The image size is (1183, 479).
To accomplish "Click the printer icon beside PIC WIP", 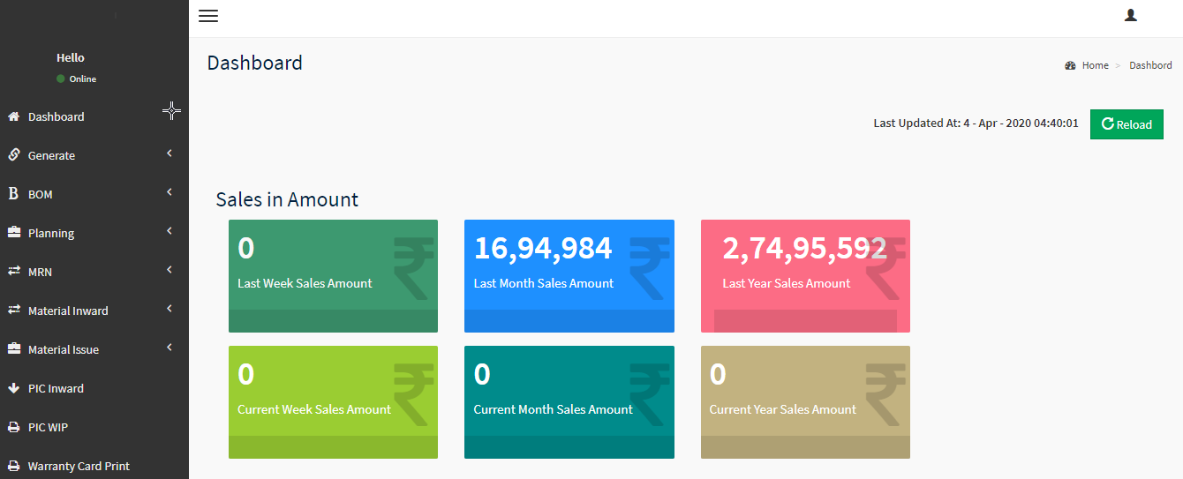I will pyautogui.click(x=13, y=427).
